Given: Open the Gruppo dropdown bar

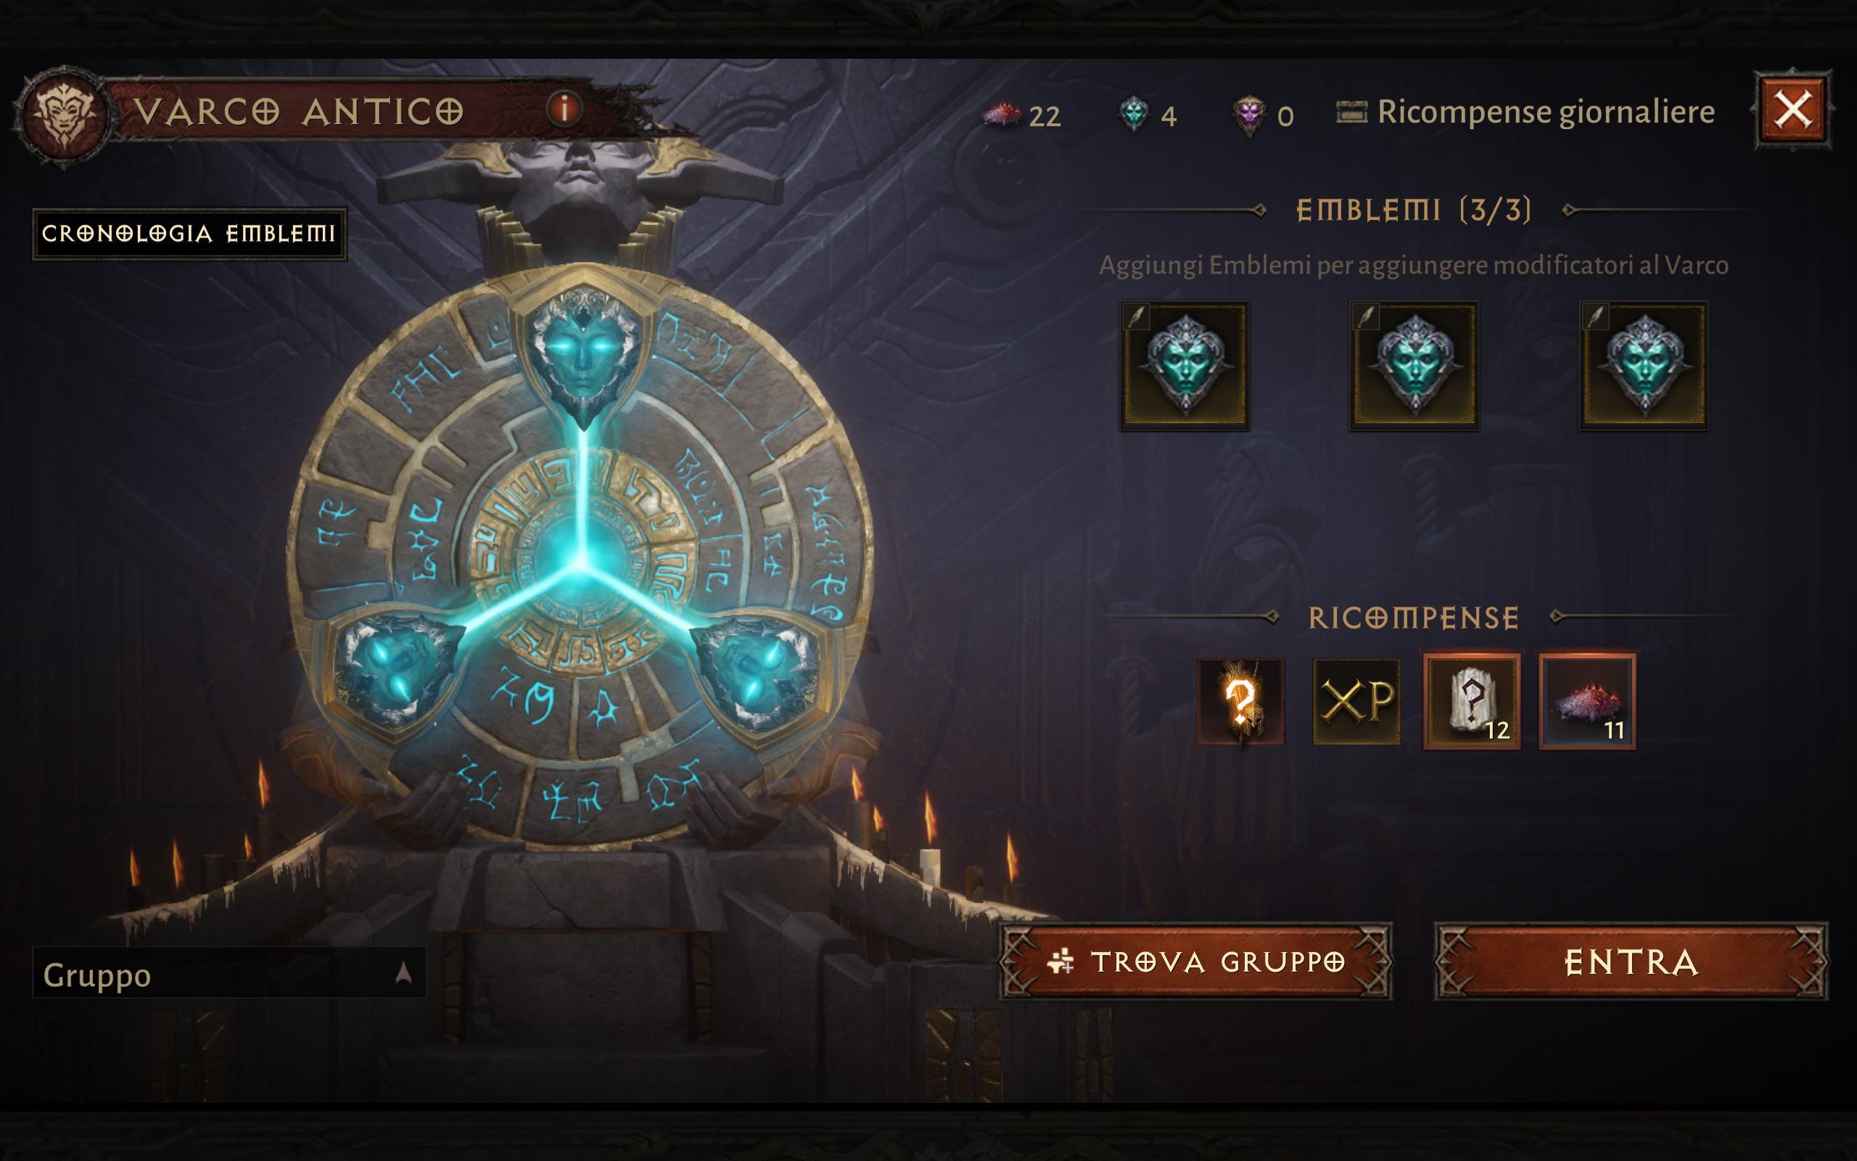Looking at the screenshot, I should coord(228,973).
